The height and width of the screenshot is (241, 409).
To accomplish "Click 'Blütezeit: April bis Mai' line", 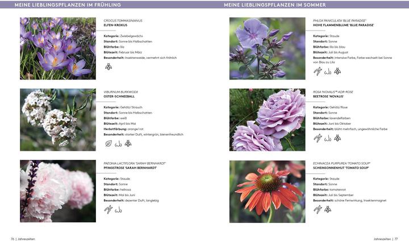I will pyautogui.click(x=120, y=124).
